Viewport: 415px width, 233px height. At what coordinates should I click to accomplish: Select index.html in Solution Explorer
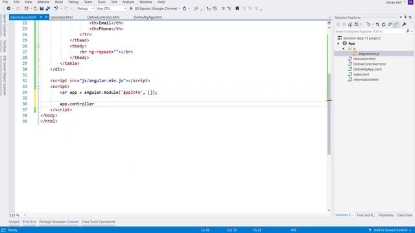point(361,74)
